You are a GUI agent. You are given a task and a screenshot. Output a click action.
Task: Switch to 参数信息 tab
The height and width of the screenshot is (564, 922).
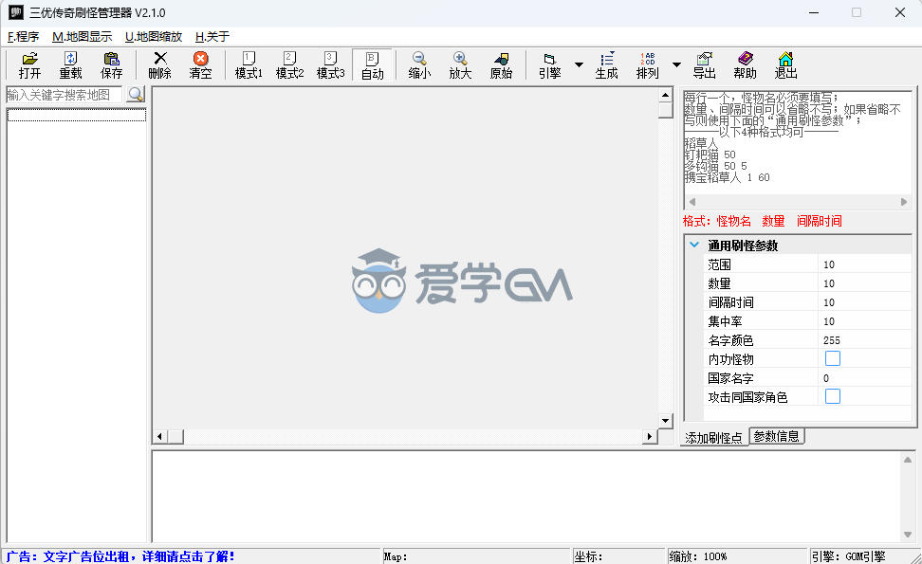tap(776, 437)
